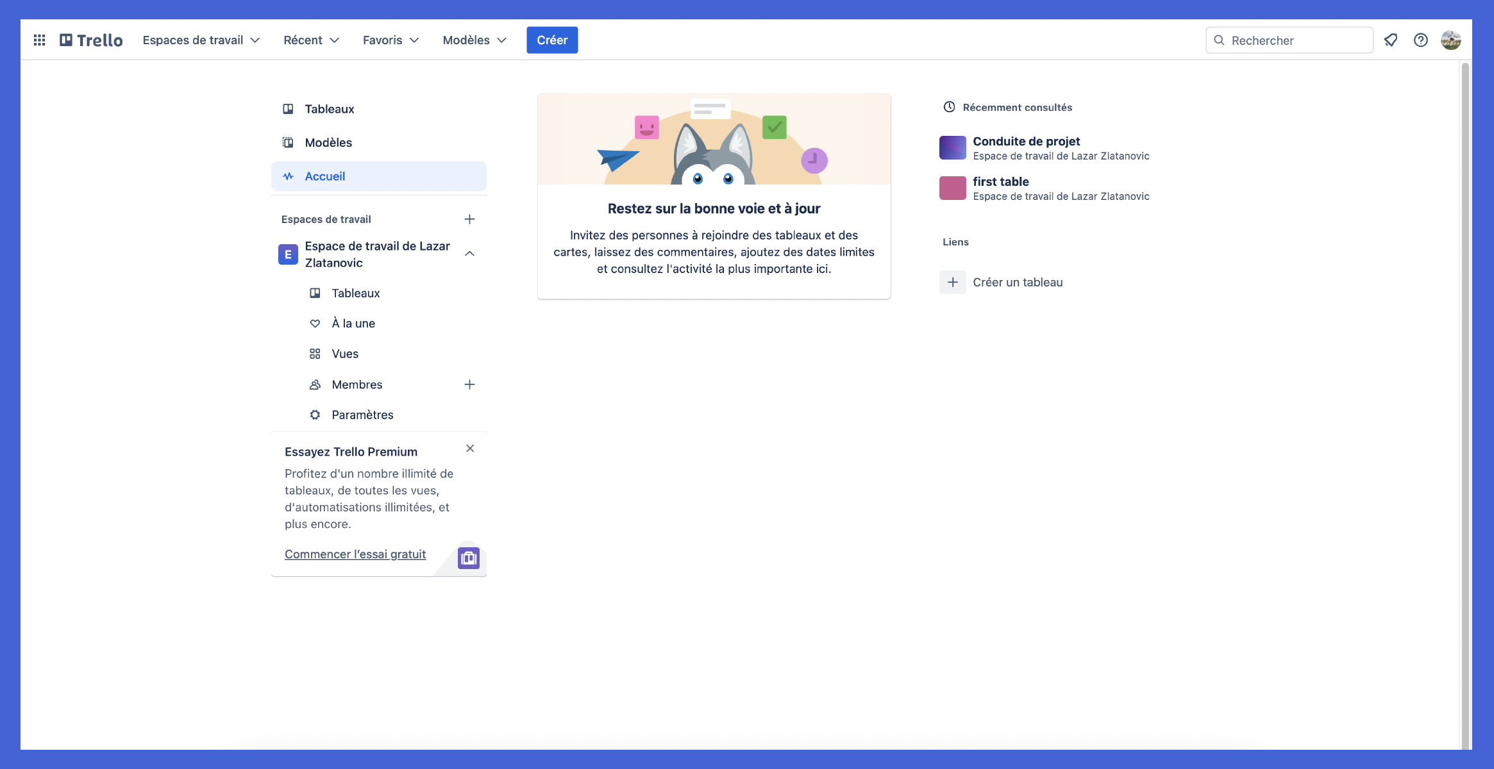The image size is (1494, 769).
Task: Open the Favoris dropdown menu
Action: point(390,40)
